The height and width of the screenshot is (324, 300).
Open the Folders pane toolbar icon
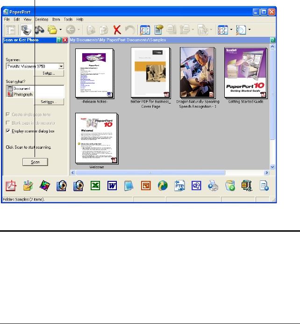point(11,30)
